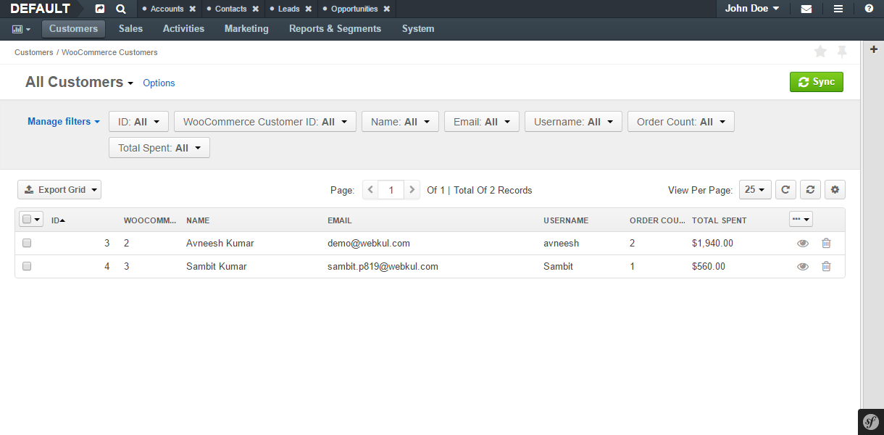Sort by Total Spent column header

click(x=719, y=220)
